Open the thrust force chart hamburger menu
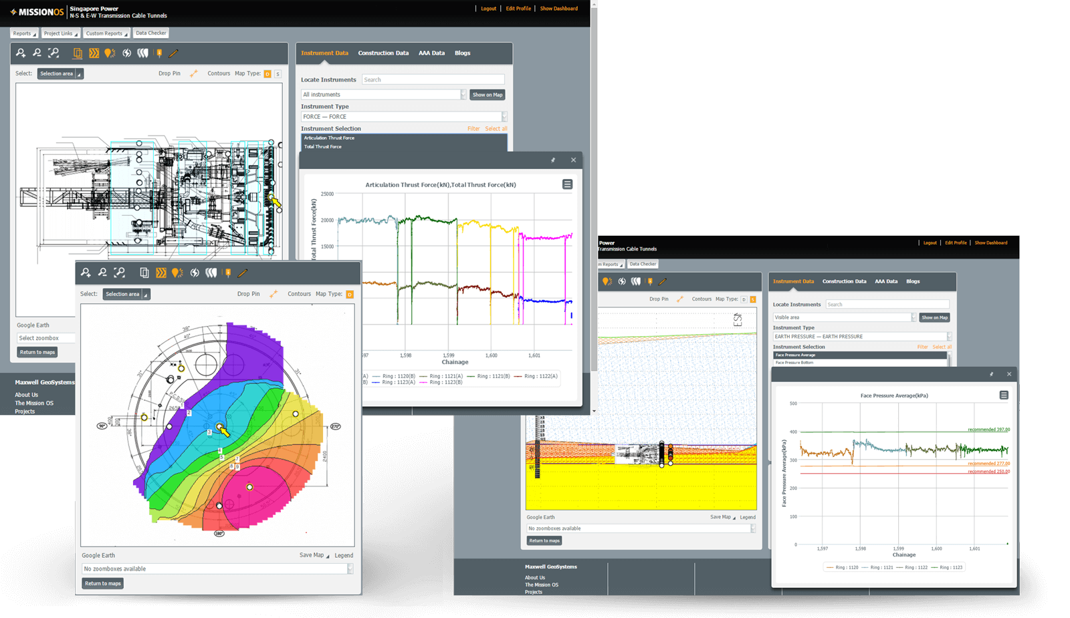 (567, 184)
